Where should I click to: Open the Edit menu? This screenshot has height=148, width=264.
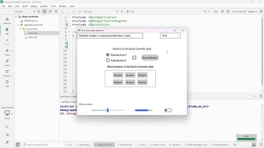pyautogui.click(x=10, y=6)
